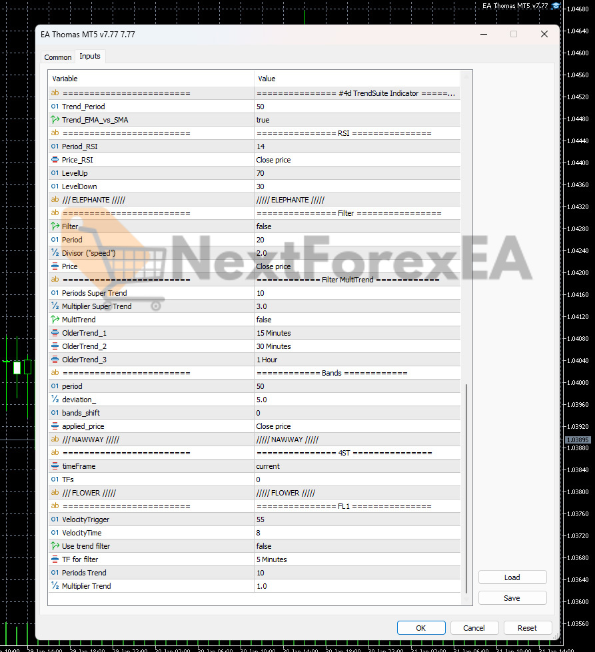The image size is (595, 652).
Task: Click the integer icon beside Trend_Period
Action: pos(55,107)
